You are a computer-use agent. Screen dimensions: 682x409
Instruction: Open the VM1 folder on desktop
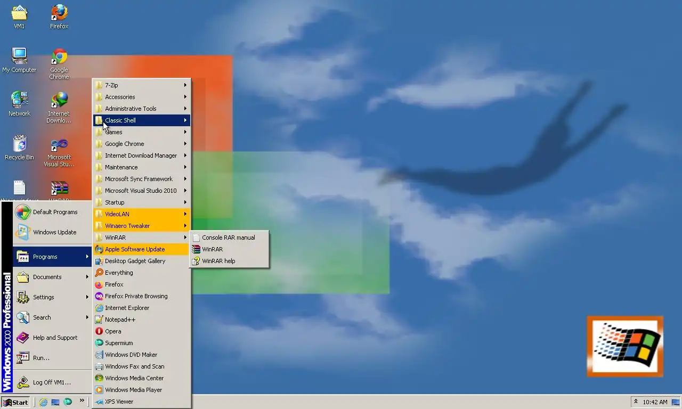(x=19, y=17)
